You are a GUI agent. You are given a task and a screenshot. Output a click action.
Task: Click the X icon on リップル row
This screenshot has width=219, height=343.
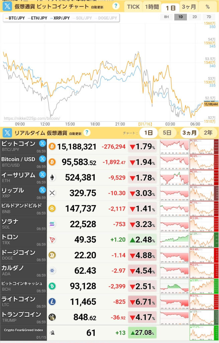42,190
